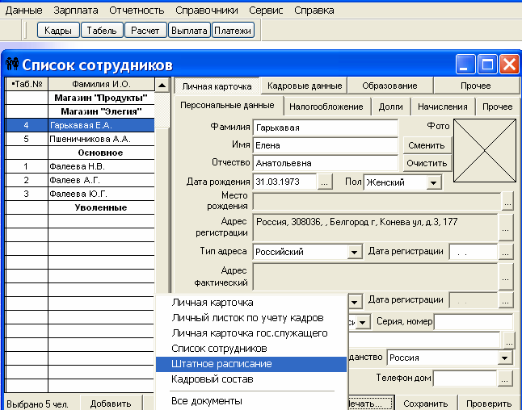Screen dimensions: 522x410
Task: Choose Все документы from popup menu
Action: 251,401
